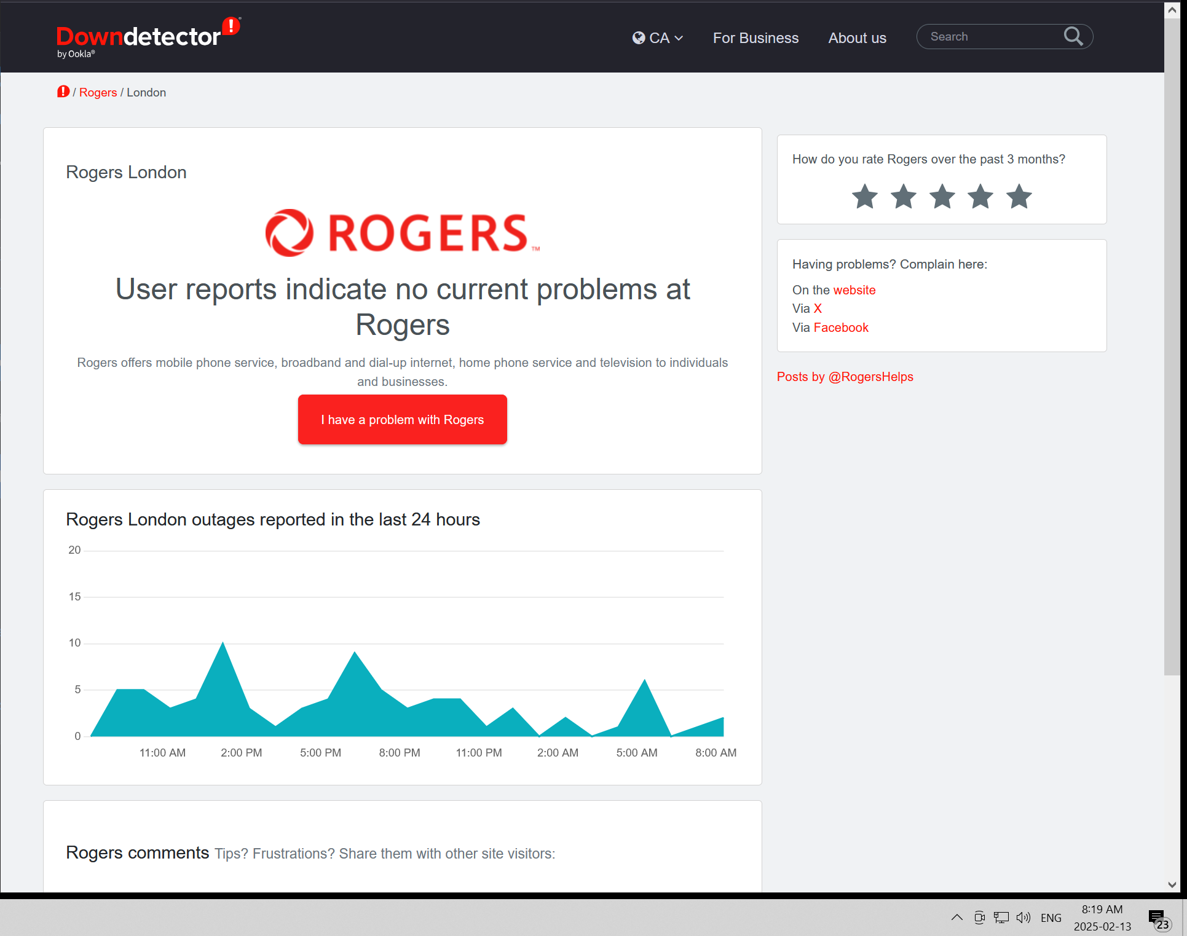Open the Rogers website complaint link
The image size is (1187, 936).
(x=854, y=290)
